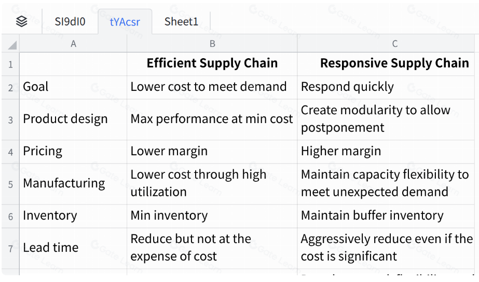The image size is (479, 282).
Task: Select the Product design cell
Action: [x=73, y=119]
